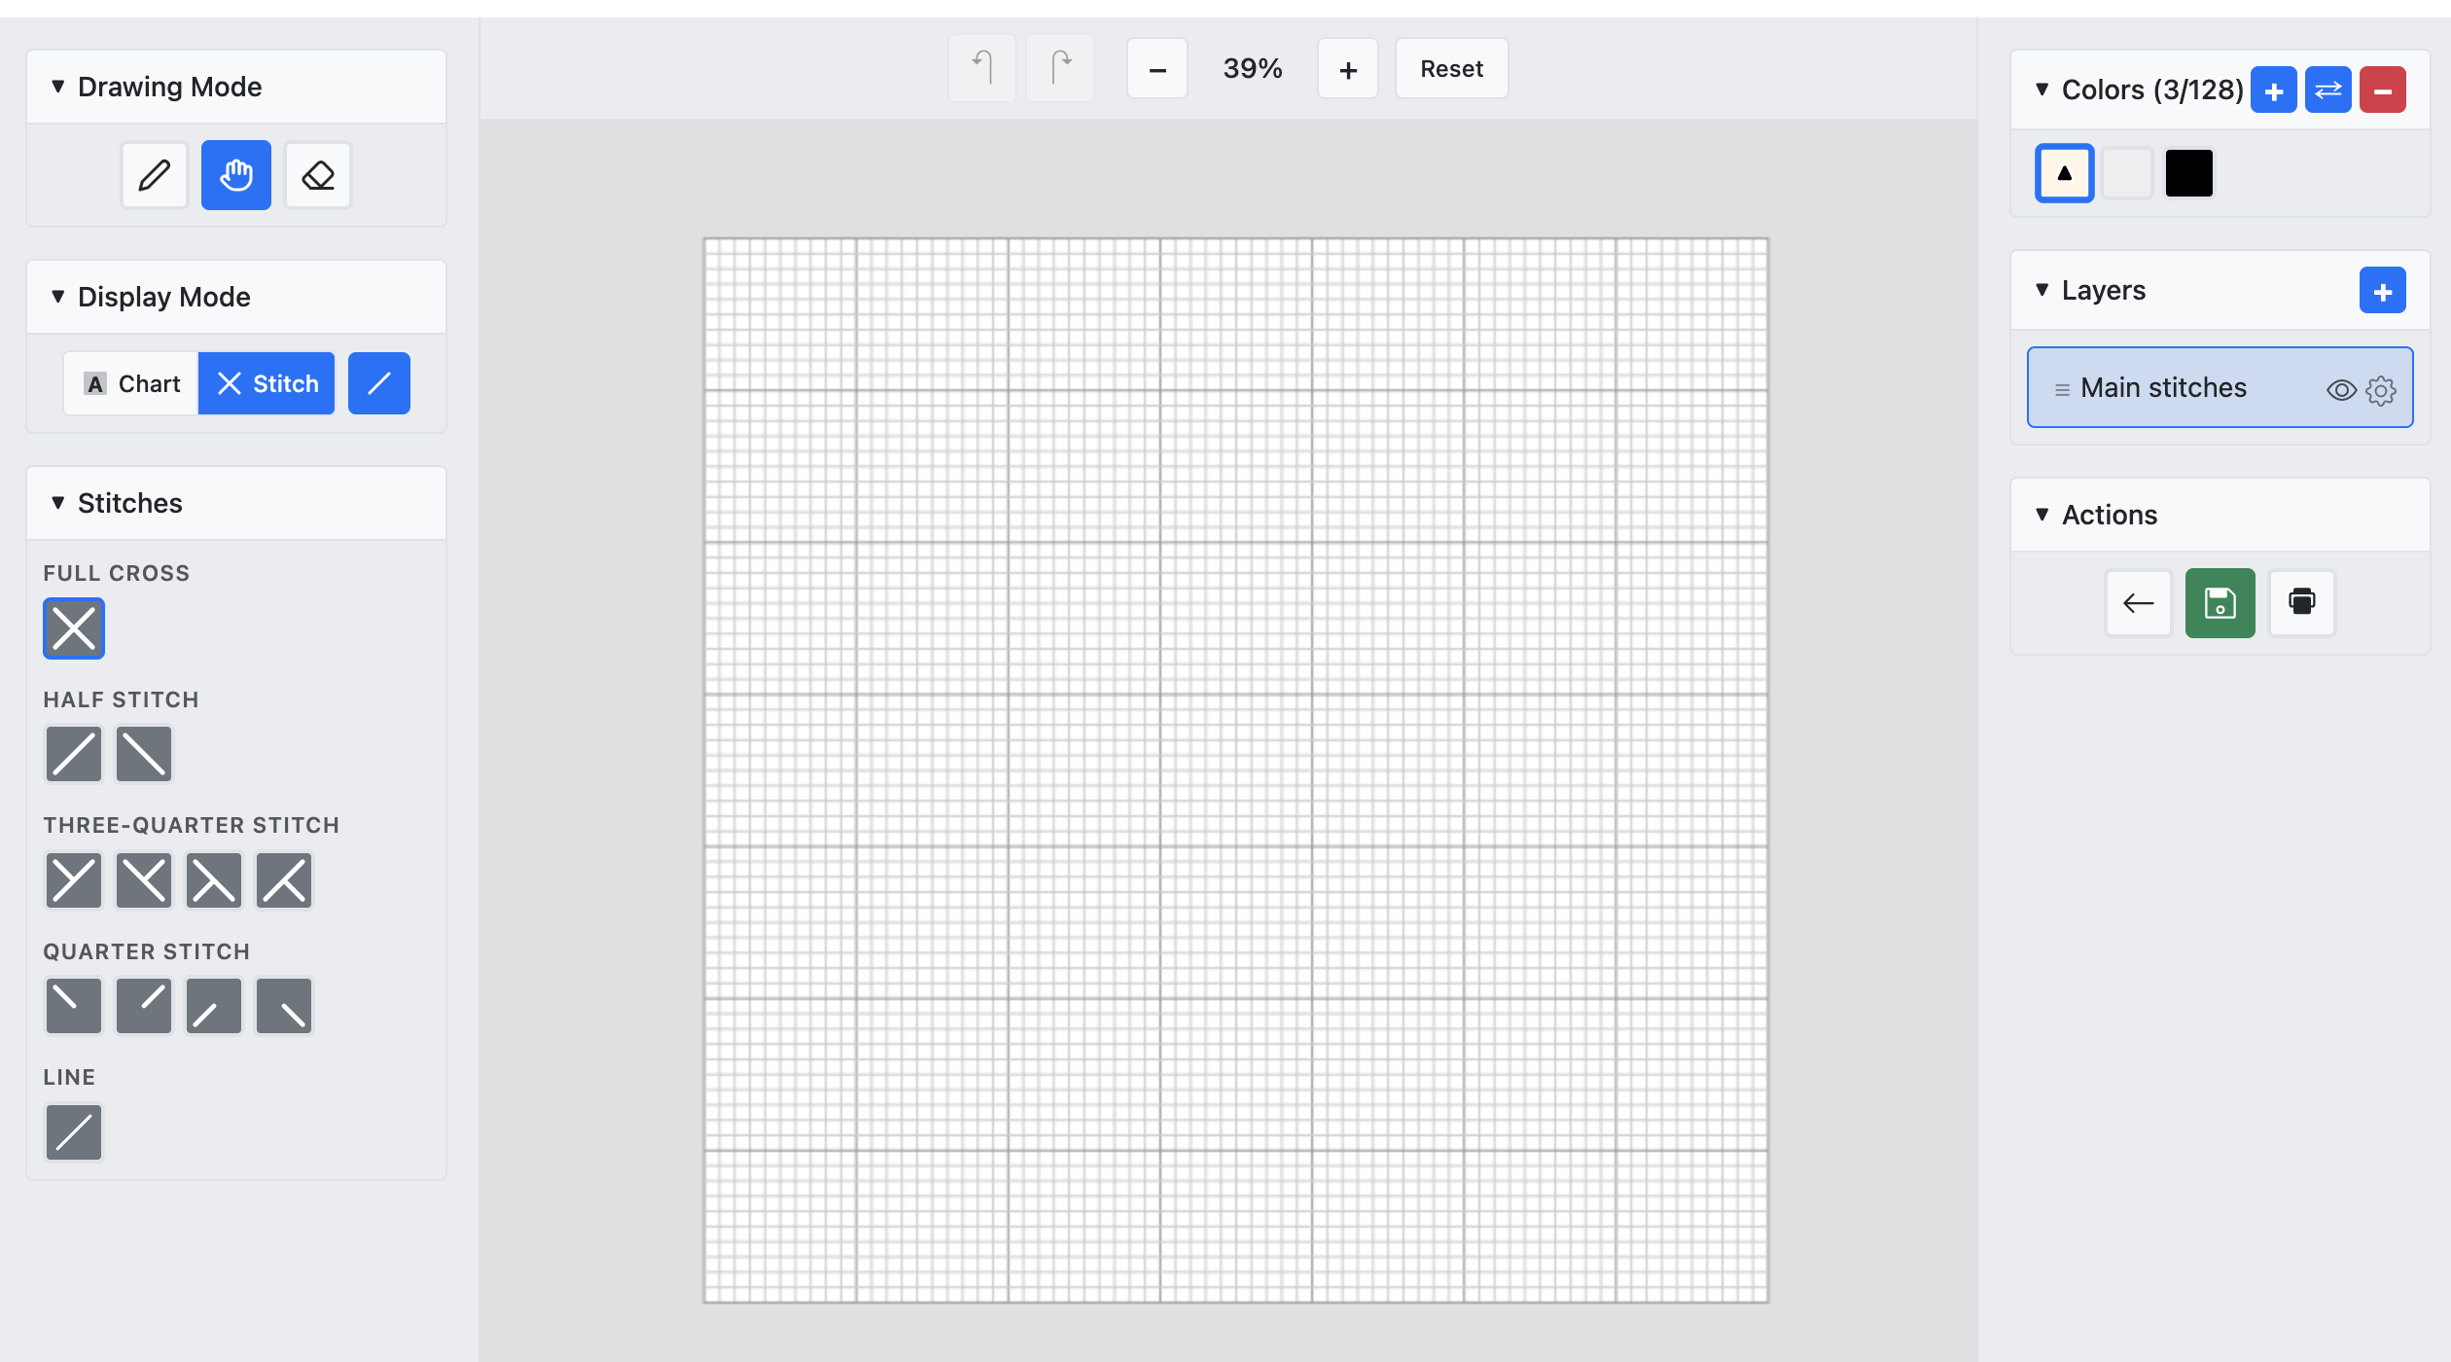This screenshot has height=1362, width=2451.
Task: Save the current pattern
Action: click(2220, 603)
